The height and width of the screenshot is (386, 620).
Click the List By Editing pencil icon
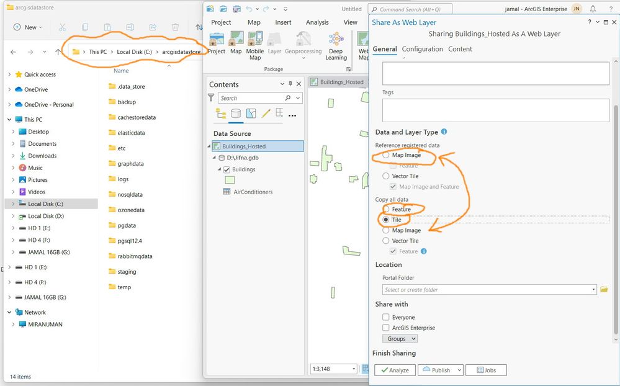coord(266,114)
